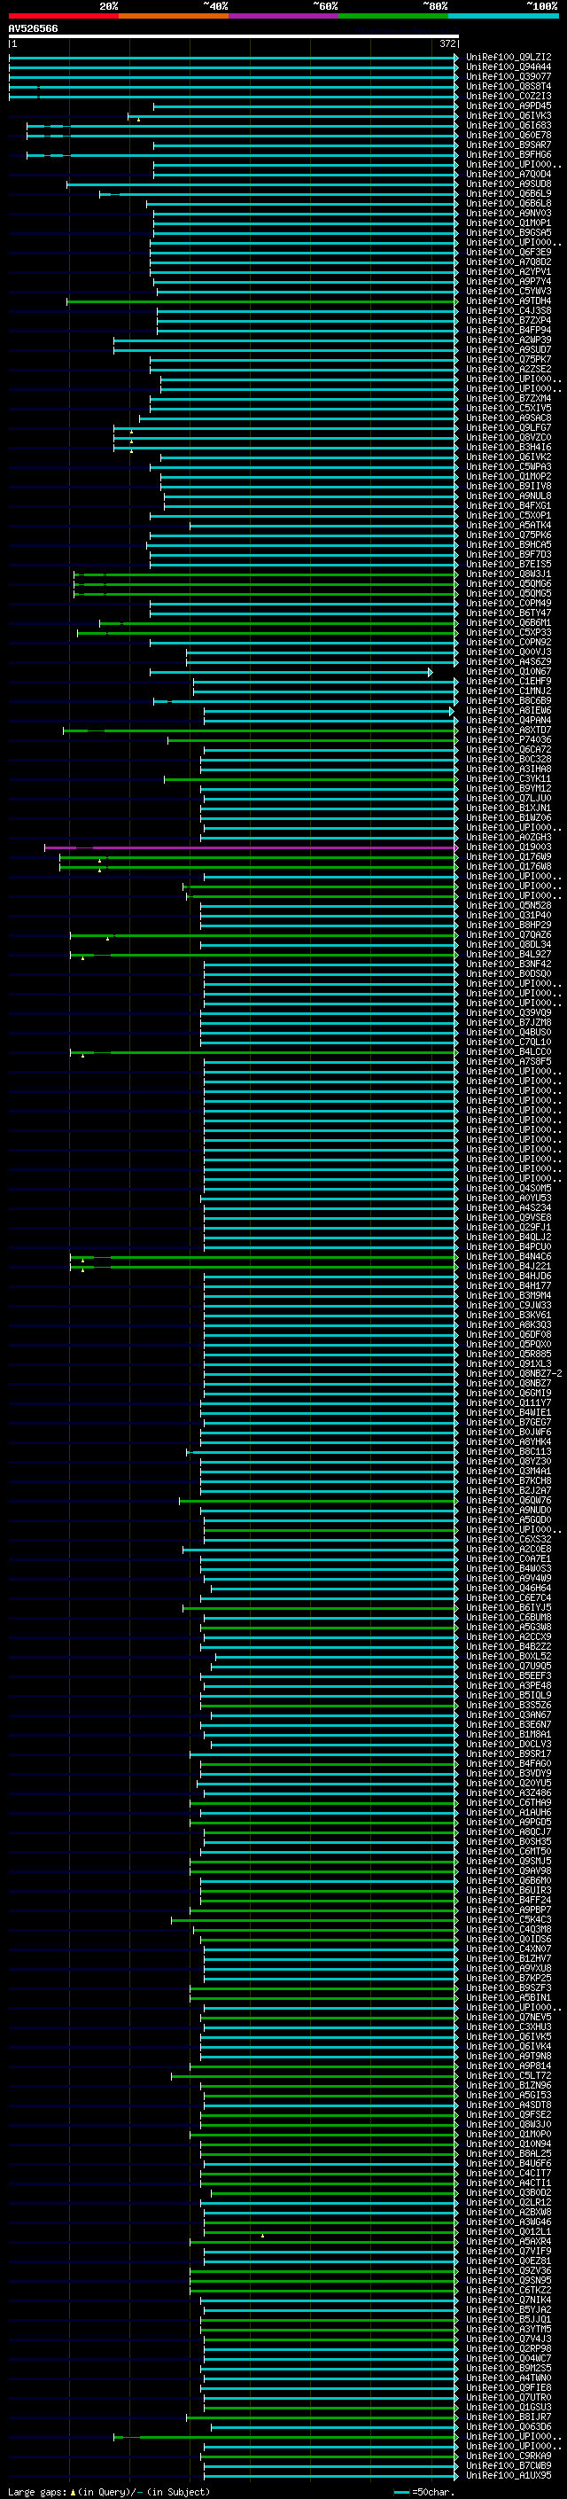Select hit label UniRef100_A9NV03
Image resolution: width=567 pixels, height=2499 pixels.
[x=508, y=214]
